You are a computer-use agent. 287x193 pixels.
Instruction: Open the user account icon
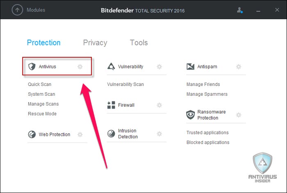(239, 10)
